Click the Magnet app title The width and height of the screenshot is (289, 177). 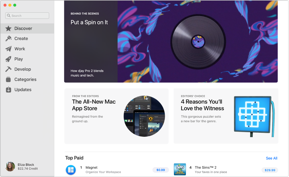click(x=91, y=167)
